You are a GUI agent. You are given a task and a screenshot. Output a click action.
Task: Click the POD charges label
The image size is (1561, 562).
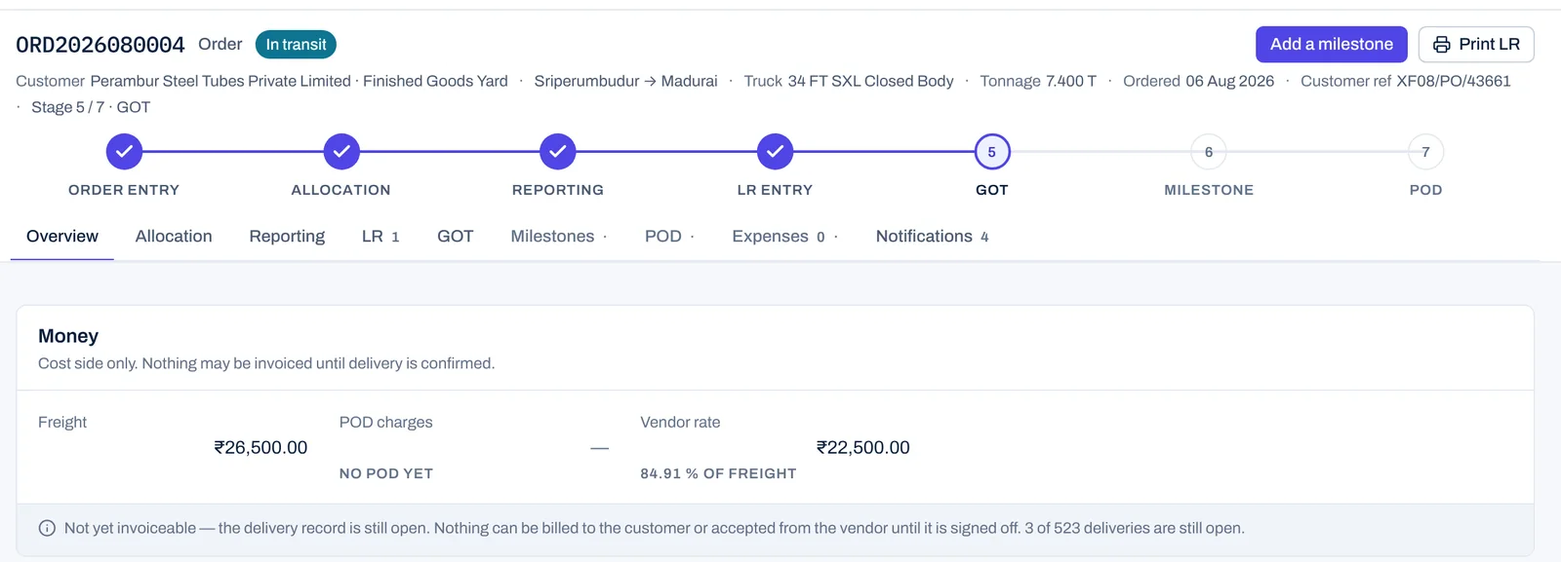(x=385, y=423)
